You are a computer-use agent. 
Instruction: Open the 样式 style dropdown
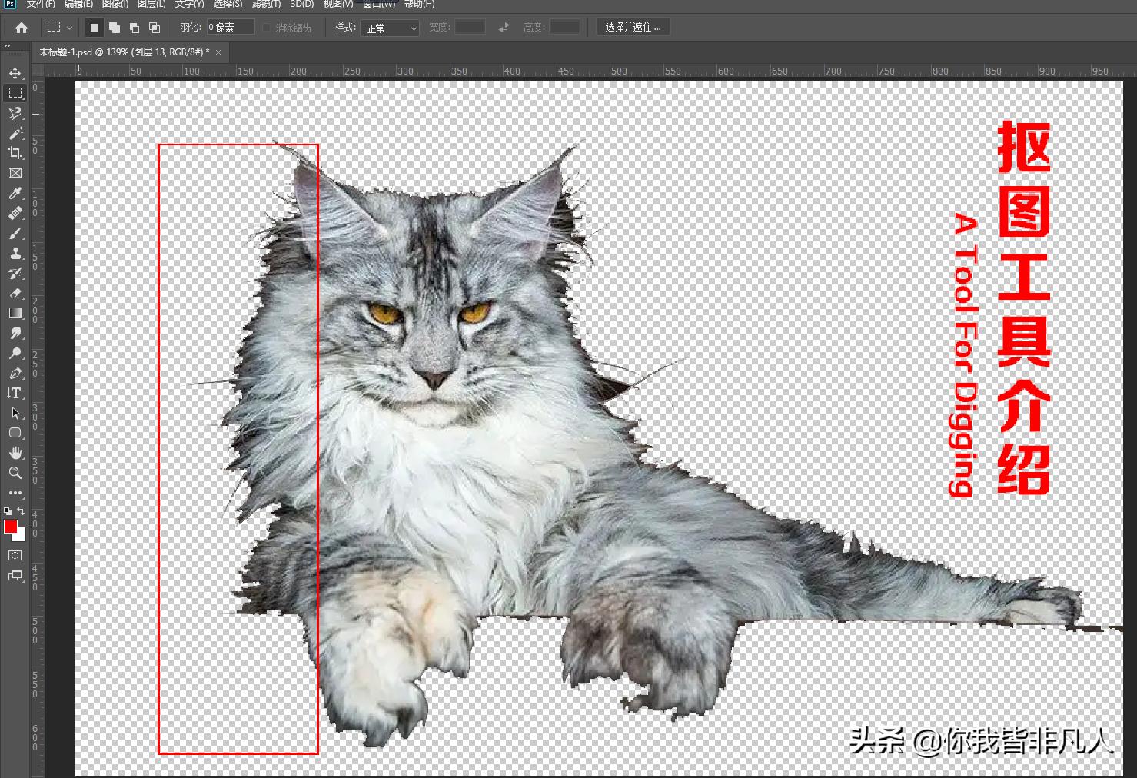click(x=390, y=27)
